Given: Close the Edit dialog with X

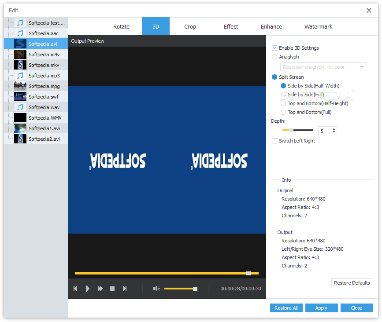Looking at the screenshot, I should pyautogui.click(x=369, y=10).
